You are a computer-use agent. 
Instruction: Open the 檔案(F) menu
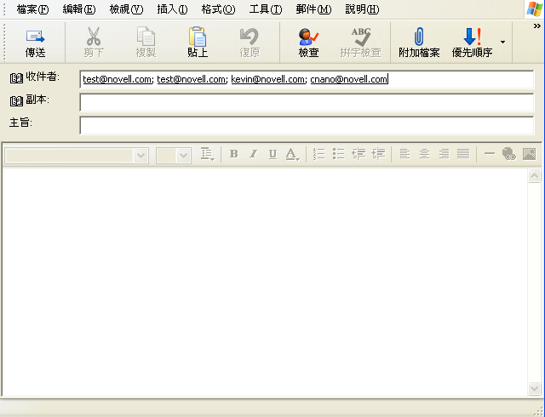[32, 9]
